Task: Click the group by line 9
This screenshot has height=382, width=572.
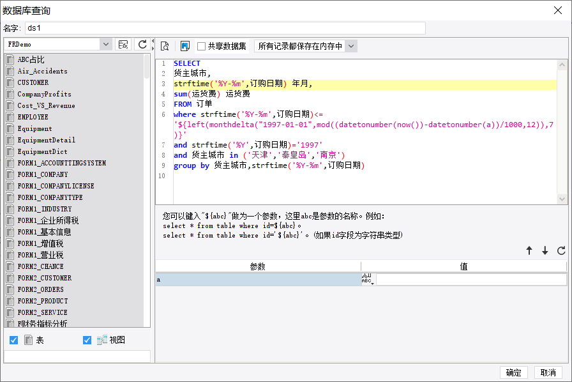Action: click(x=269, y=165)
